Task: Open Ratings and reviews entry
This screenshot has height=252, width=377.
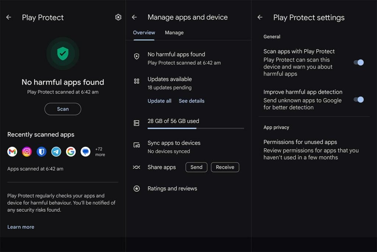Action: [x=172, y=189]
